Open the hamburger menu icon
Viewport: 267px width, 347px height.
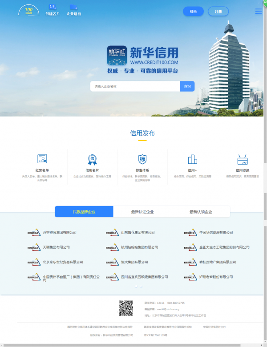pyautogui.click(x=259, y=11)
